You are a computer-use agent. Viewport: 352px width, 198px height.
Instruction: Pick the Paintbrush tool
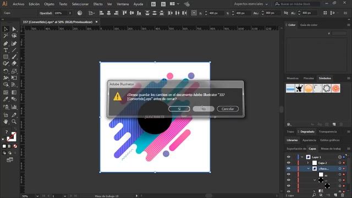(x=14, y=57)
